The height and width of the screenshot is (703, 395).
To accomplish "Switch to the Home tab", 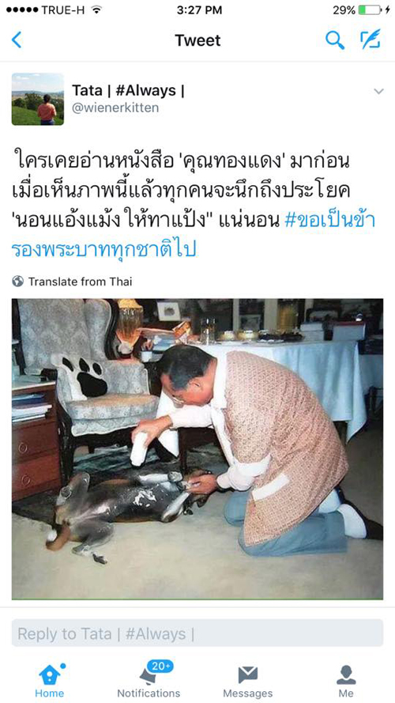I will [49, 680].
